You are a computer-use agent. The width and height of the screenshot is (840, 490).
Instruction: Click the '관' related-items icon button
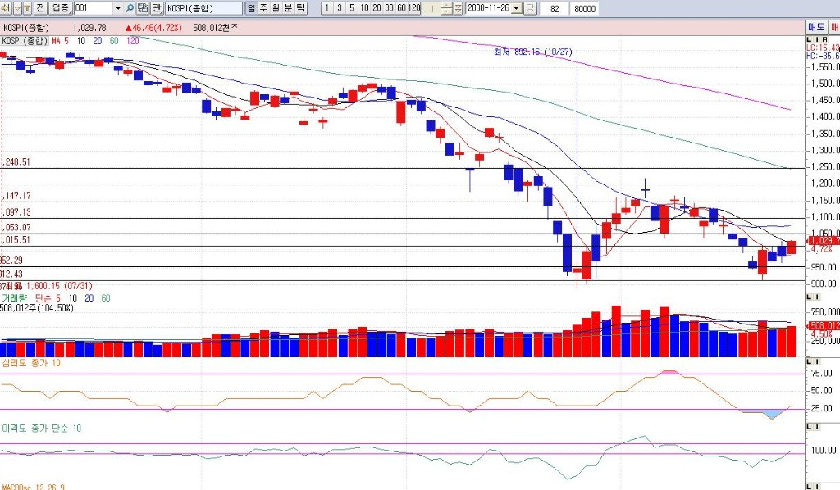tap(157, 8)
